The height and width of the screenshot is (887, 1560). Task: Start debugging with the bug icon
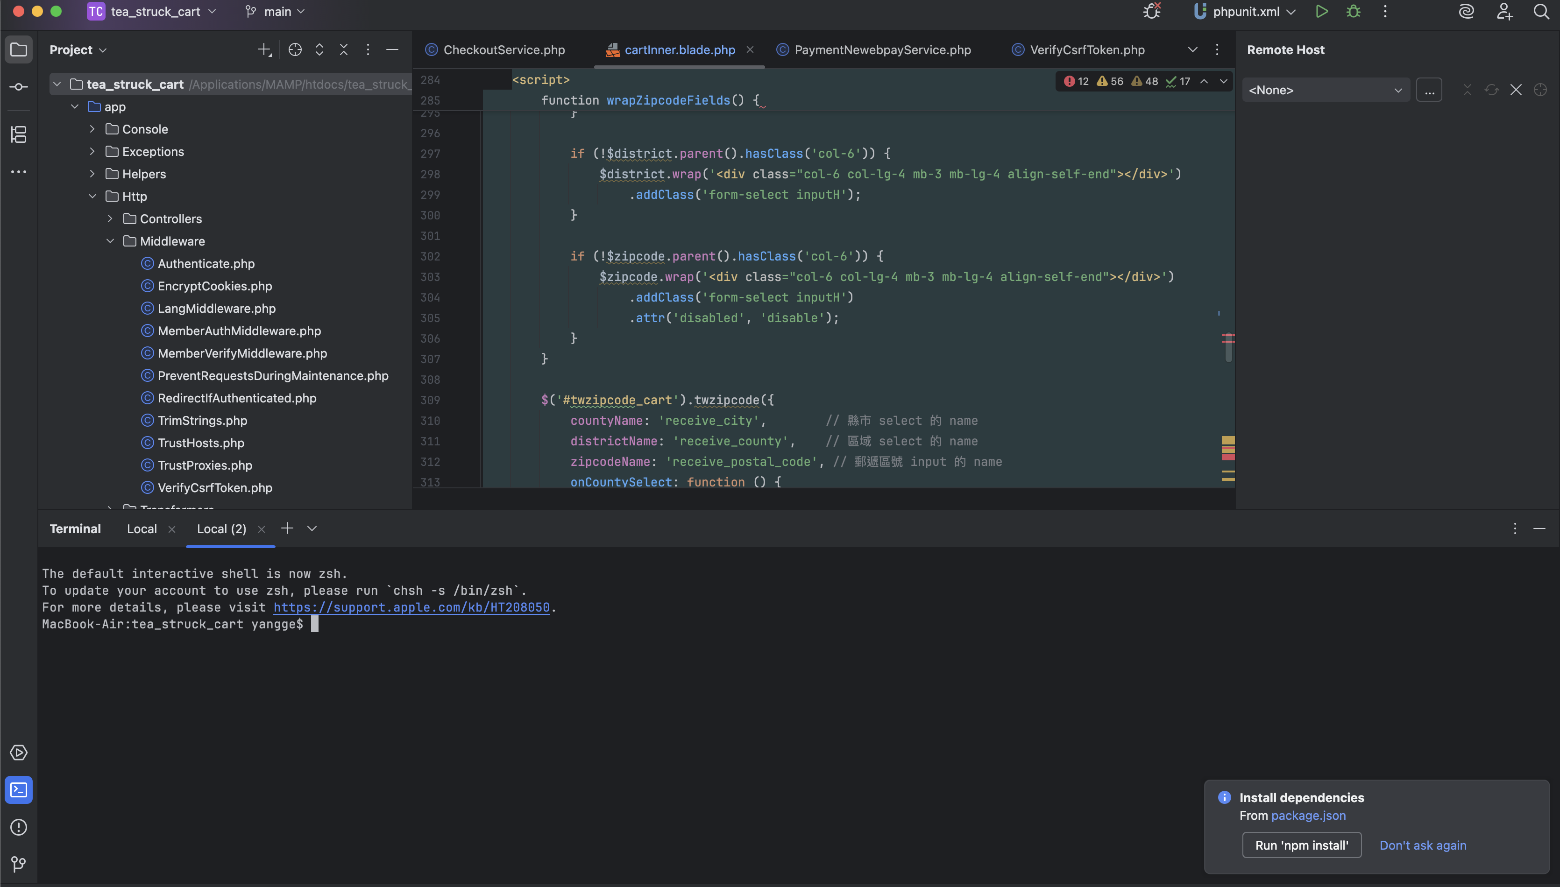click(x=1354, y=12)
